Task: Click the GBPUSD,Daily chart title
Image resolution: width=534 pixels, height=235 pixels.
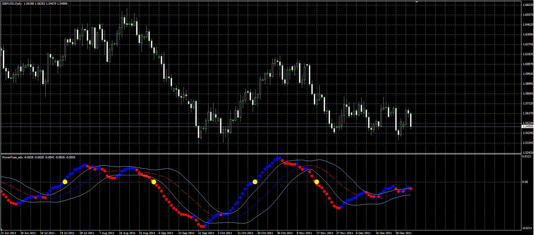Action: coord(12,4)
